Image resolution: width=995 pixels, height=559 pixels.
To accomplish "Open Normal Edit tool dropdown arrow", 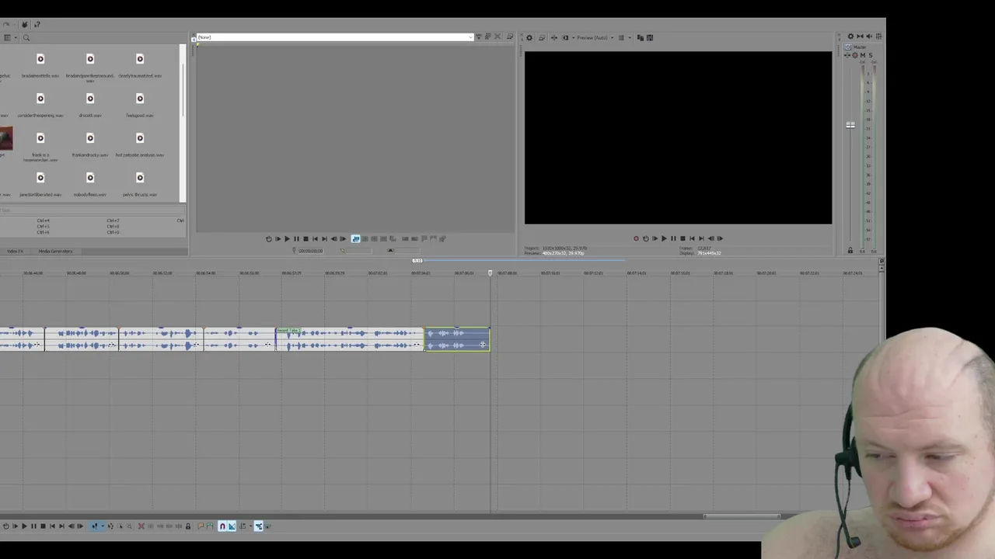I will coord(103,526).
